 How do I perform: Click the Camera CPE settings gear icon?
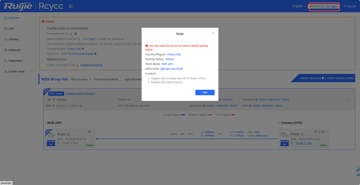[x=322, y=132]
